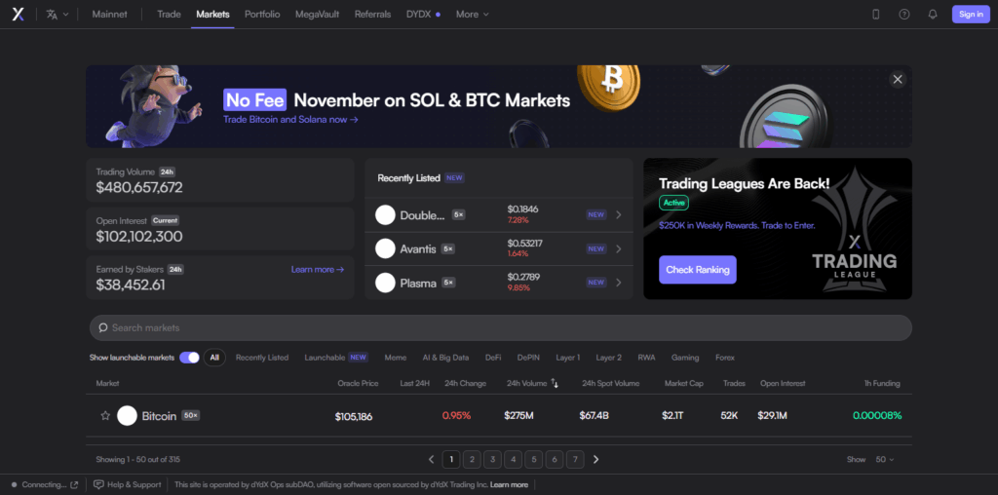This screenshot has height=495, width=998.
Task: Toggle Show launchable markets switch
Action: pos(189,358)
